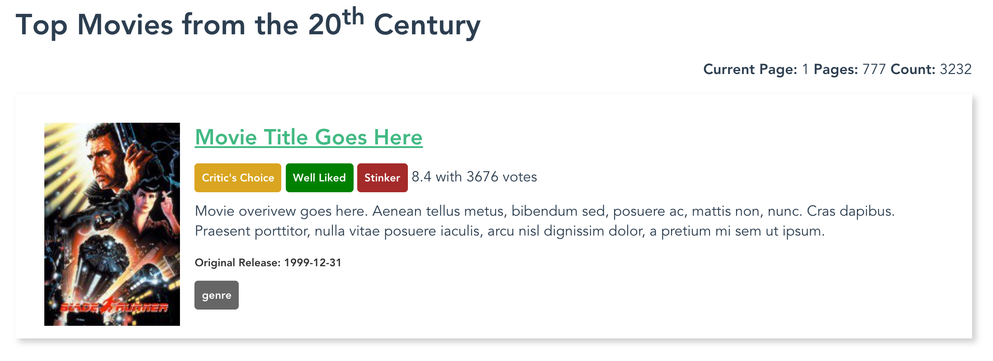Click the 8.4 with 3676 votes rating
Image resolution: width=993 pixels, height=361 pixels.
pos(474,177)
